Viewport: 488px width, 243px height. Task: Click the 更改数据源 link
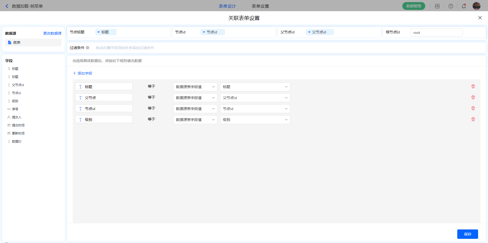tap(52, 33)
